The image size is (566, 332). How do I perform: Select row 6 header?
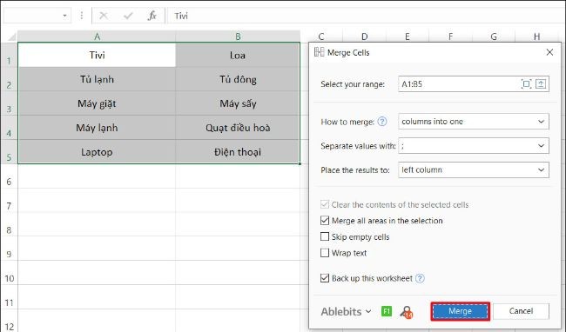[9, 176]
